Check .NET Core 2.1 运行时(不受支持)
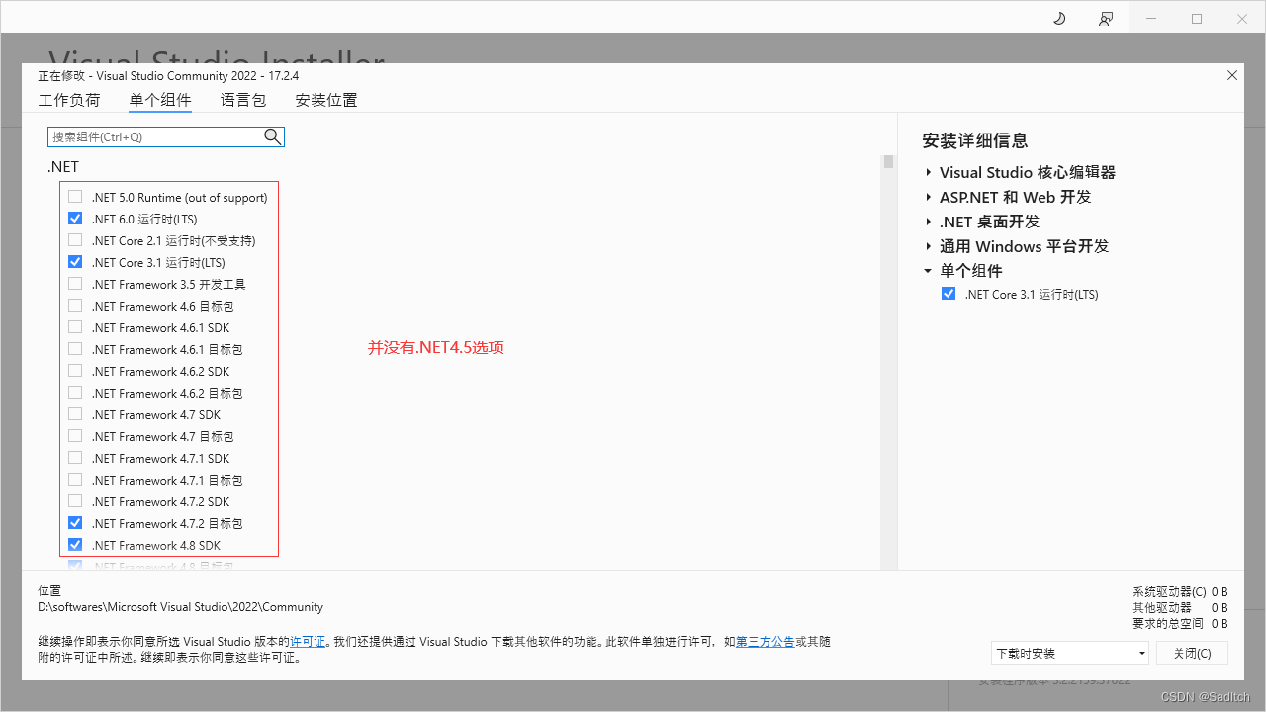The height and width of the screenshot is (712, 1266). click(75, 240)
